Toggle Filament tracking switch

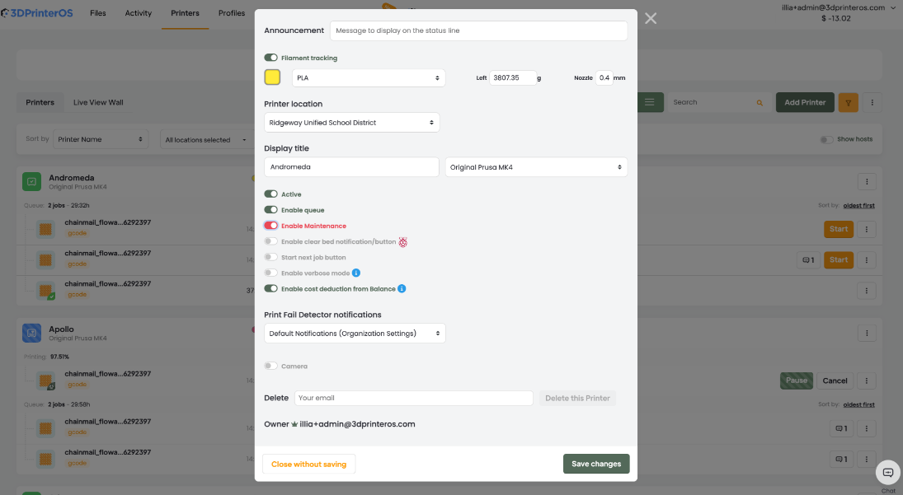(270, 58)
